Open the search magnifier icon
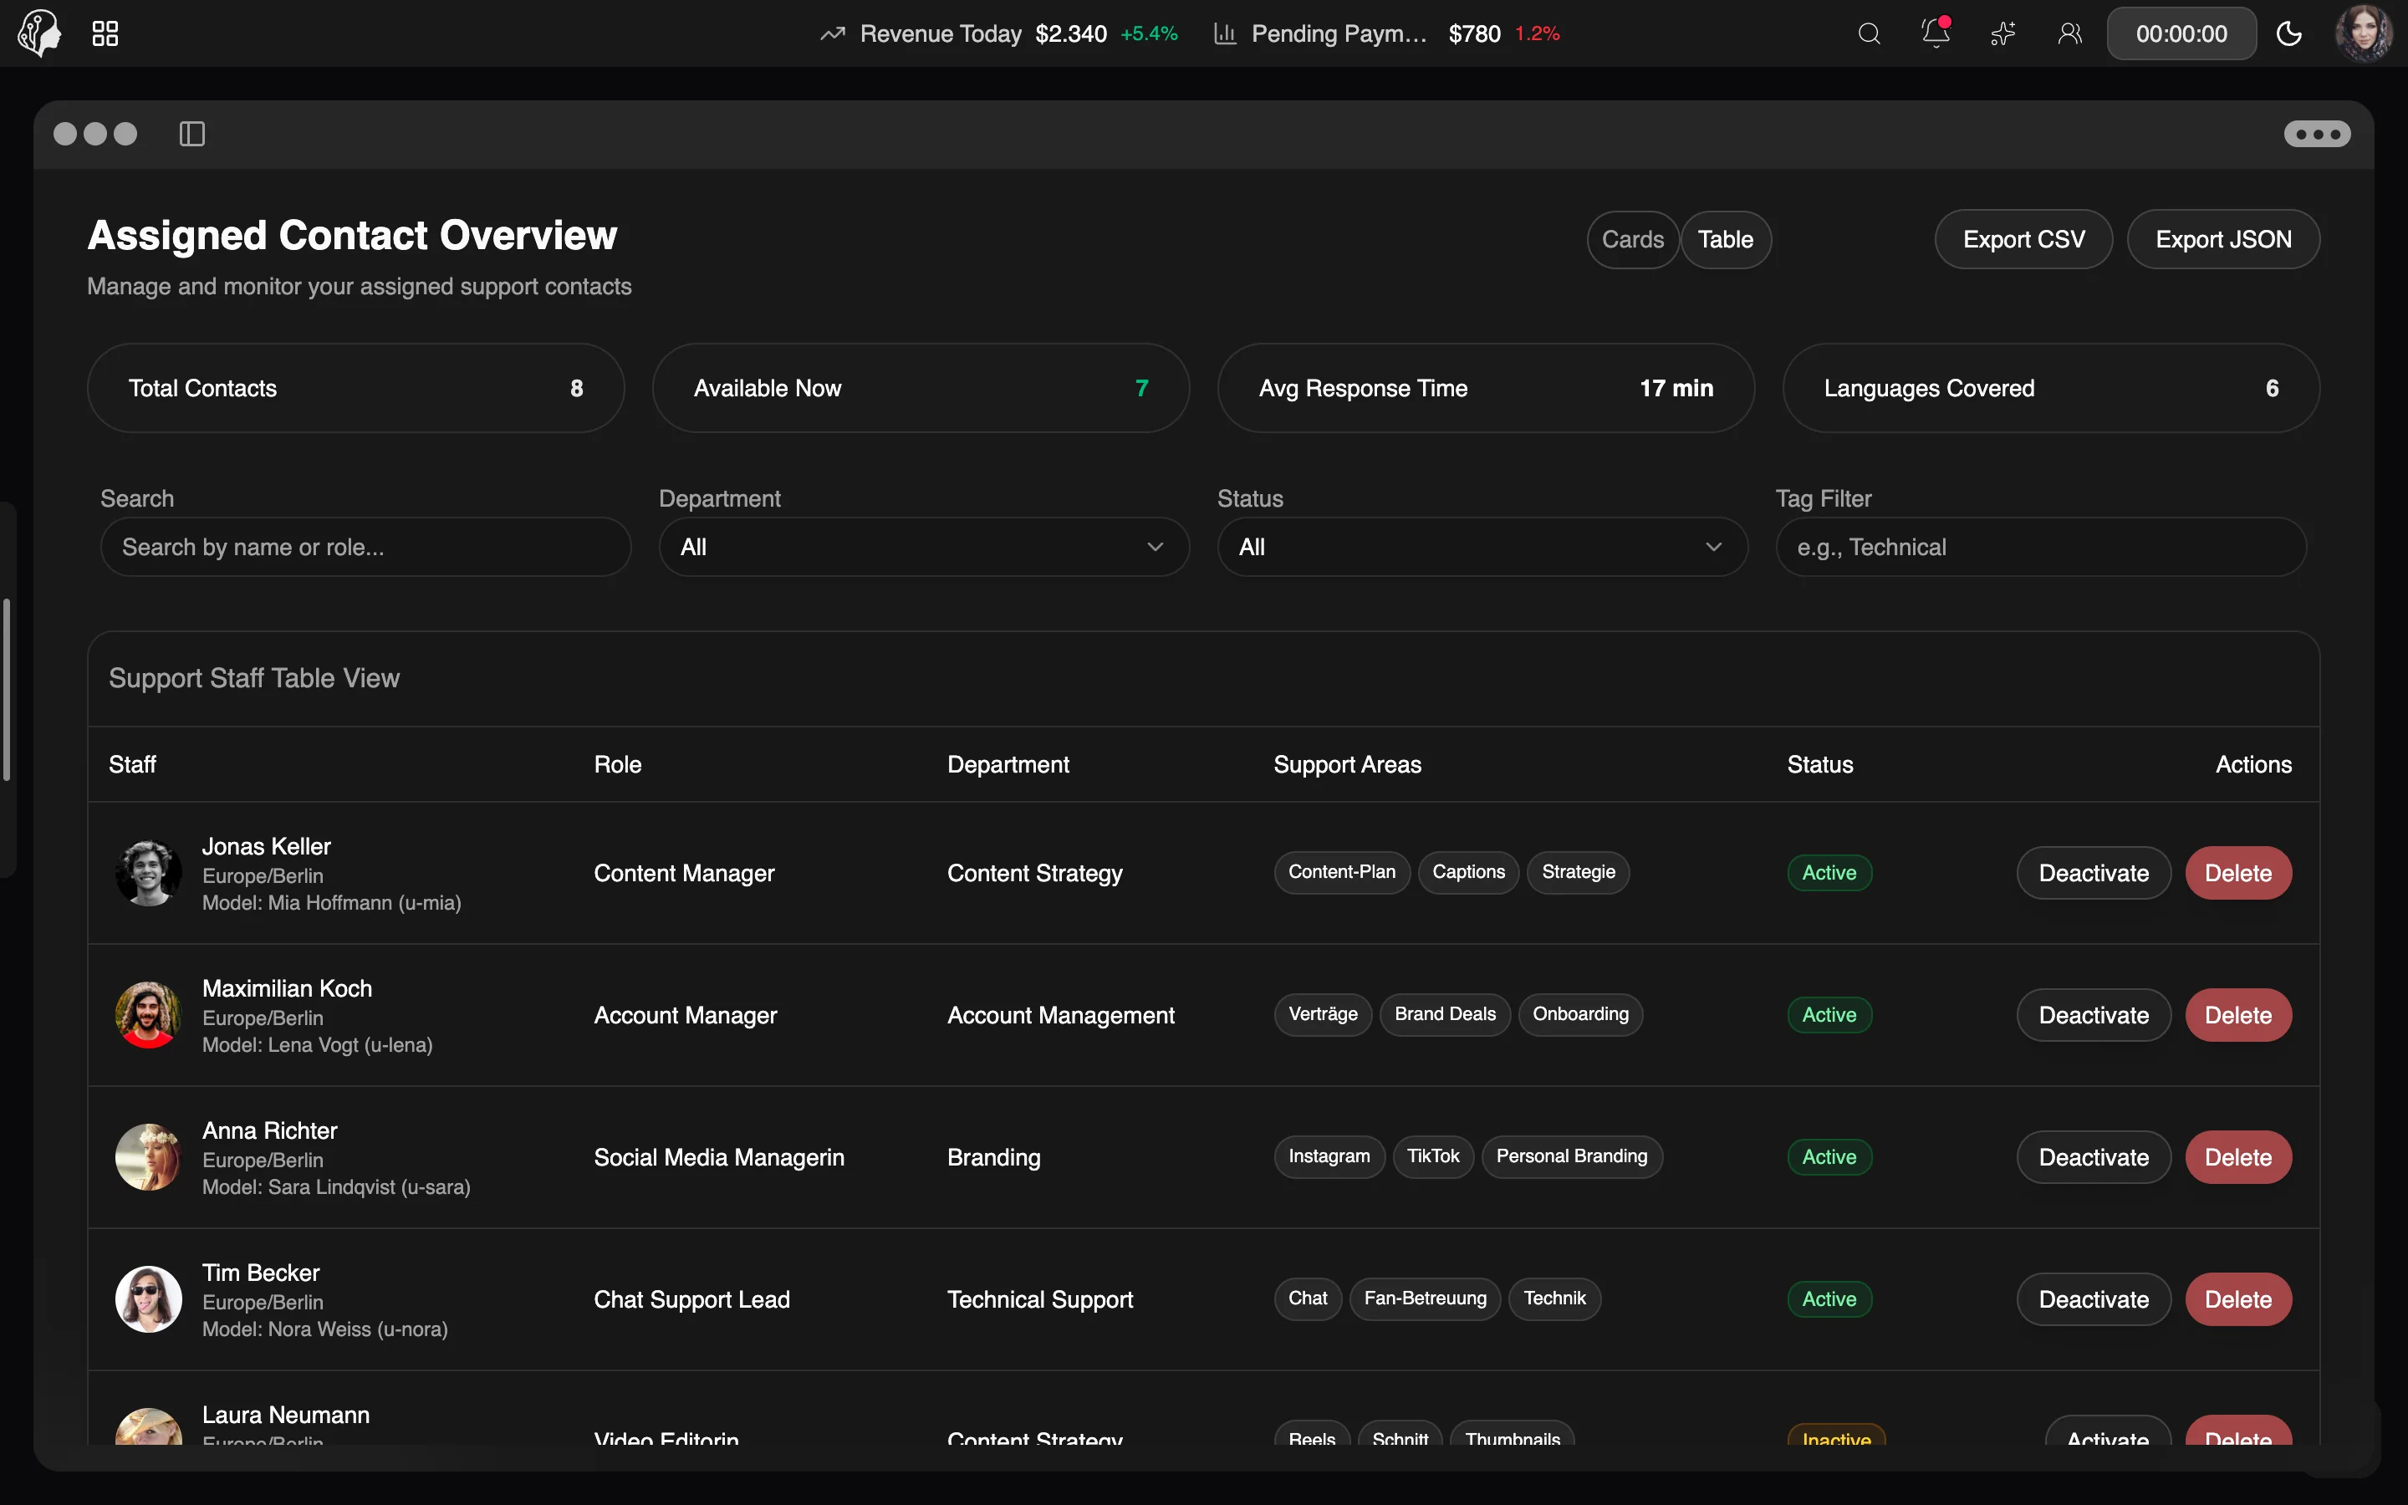 [1869, 33]
